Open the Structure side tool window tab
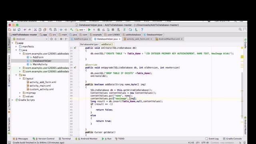Image resolution: width=256 pixels, height=144 pixels. coord(9,62)
